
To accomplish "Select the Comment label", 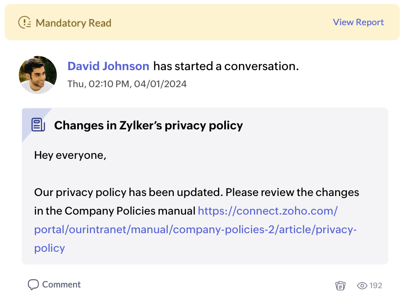I will [x=61, y=285].
